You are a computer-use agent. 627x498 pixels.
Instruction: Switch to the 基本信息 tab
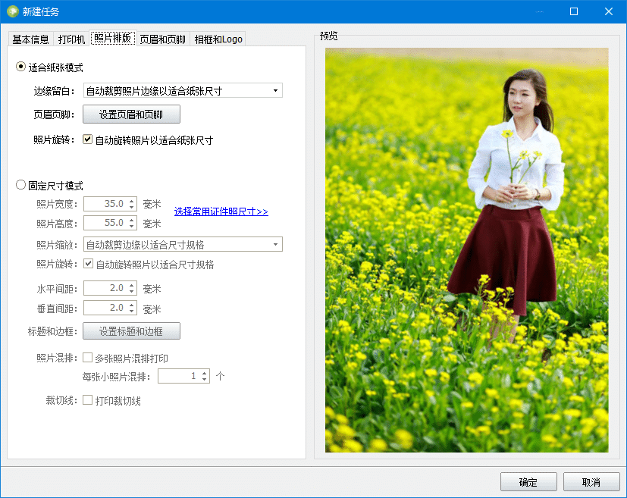click(30, 39)
